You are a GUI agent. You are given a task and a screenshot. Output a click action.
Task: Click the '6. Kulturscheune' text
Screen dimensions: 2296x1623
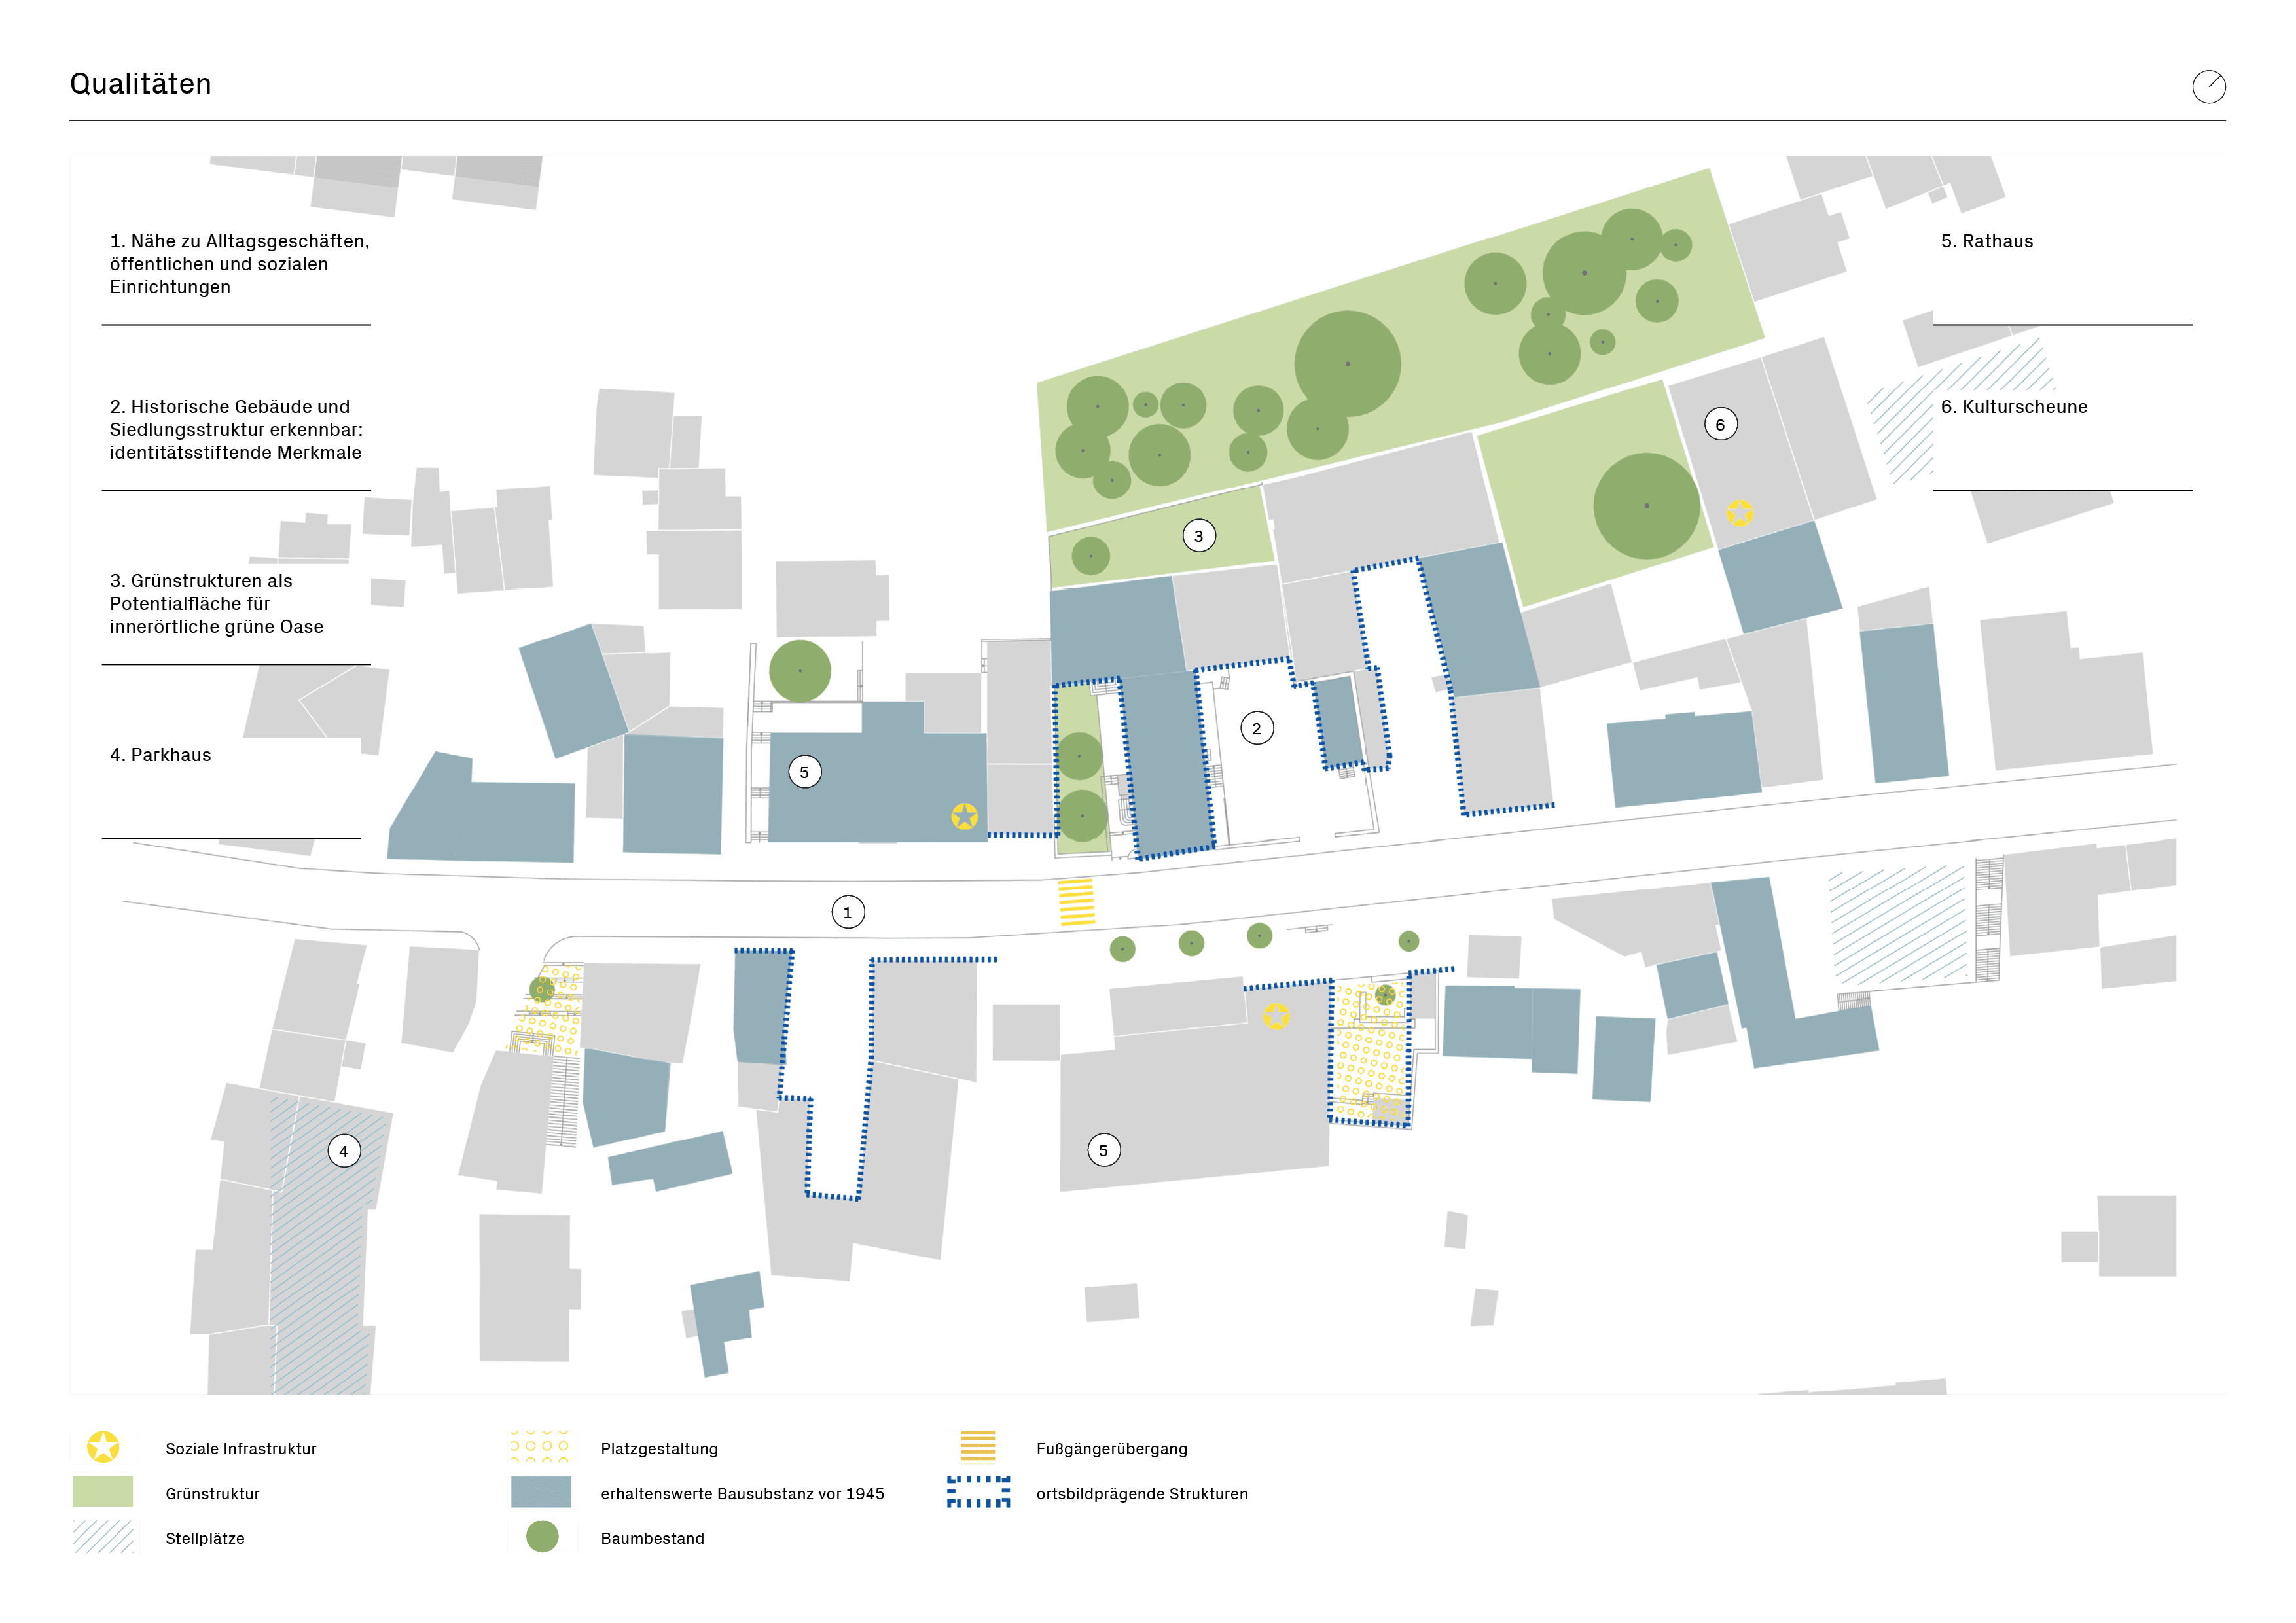point(2014,407)
